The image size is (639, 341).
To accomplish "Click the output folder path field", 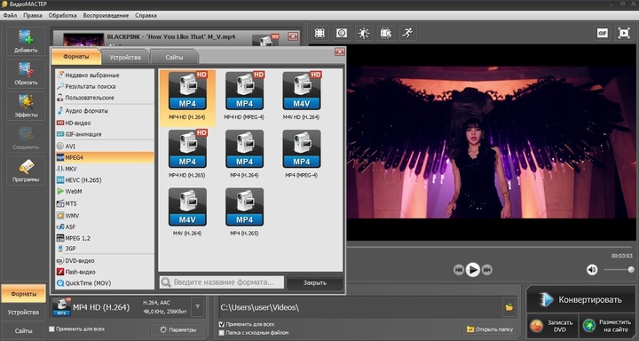I will tap(360, 307).
